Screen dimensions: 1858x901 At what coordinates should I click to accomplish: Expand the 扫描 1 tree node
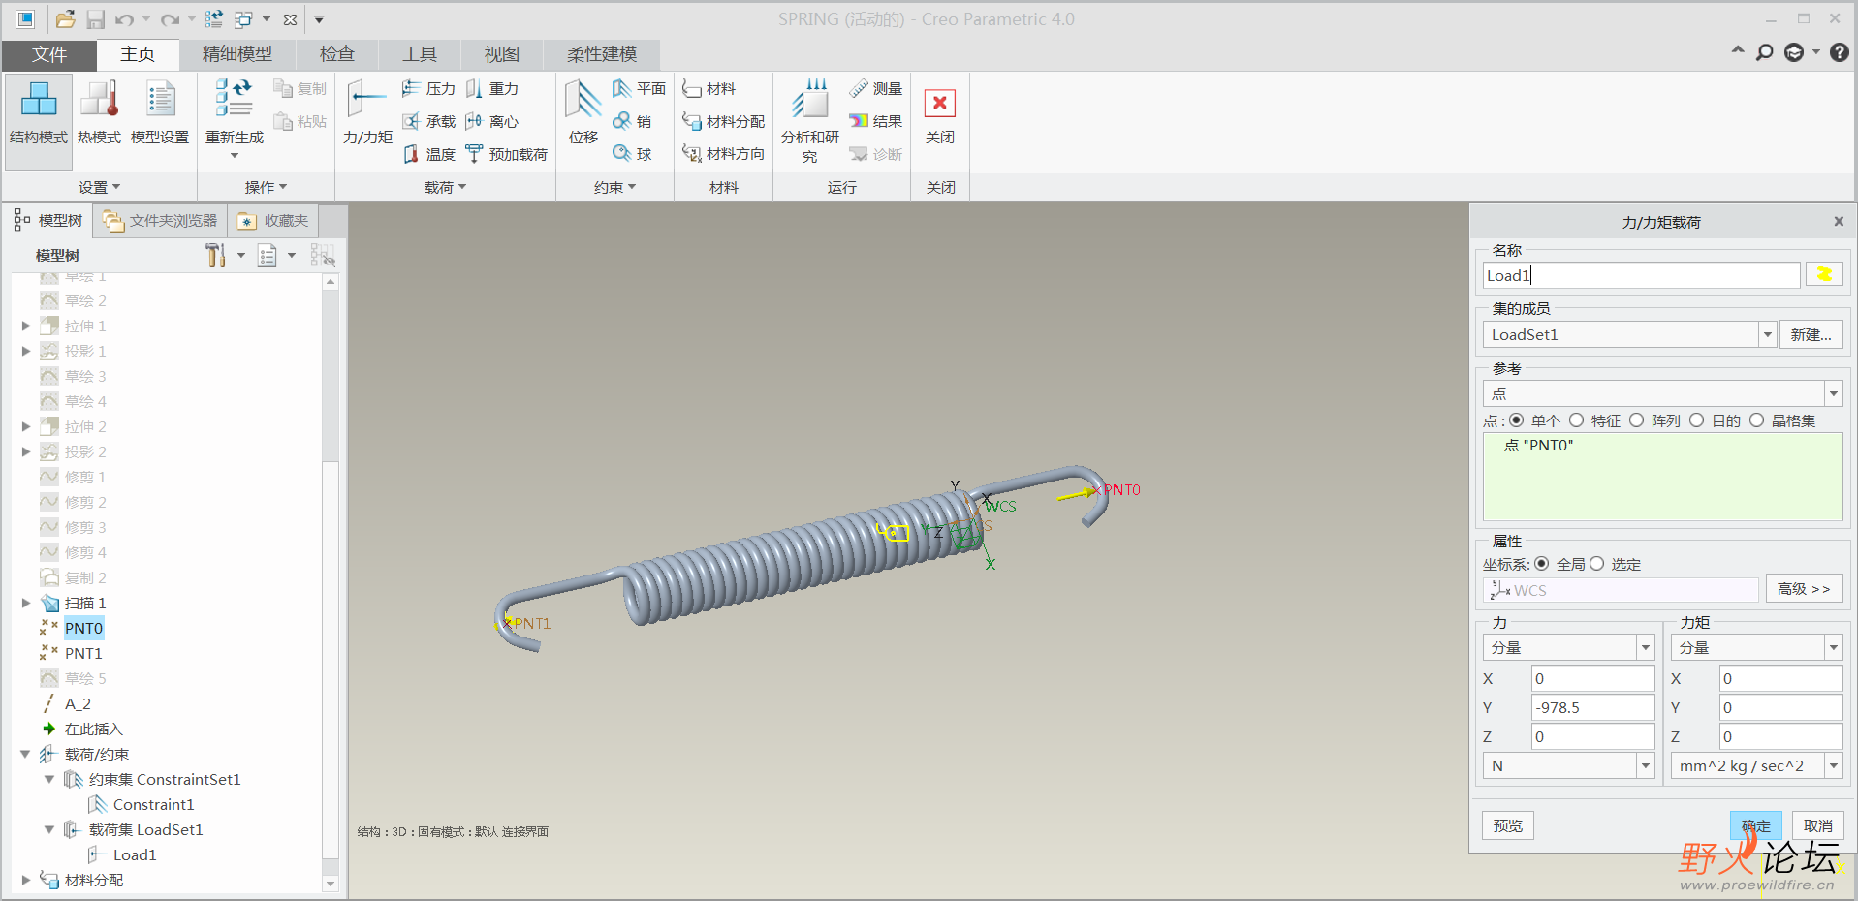point(26,603)
